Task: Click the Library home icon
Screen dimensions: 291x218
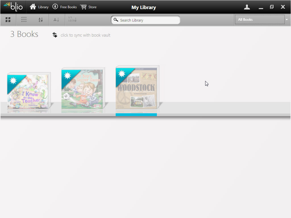Action: pos(33,7)
